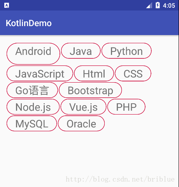Tap the signal strength icon
This screenshot has width=179, height=187.
149,5
